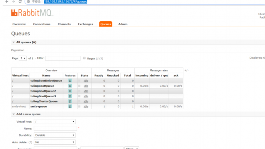The height and width of the screenshot is (149, 265).
Task: Sort by Unacked column header
Action: click(113, 76)
